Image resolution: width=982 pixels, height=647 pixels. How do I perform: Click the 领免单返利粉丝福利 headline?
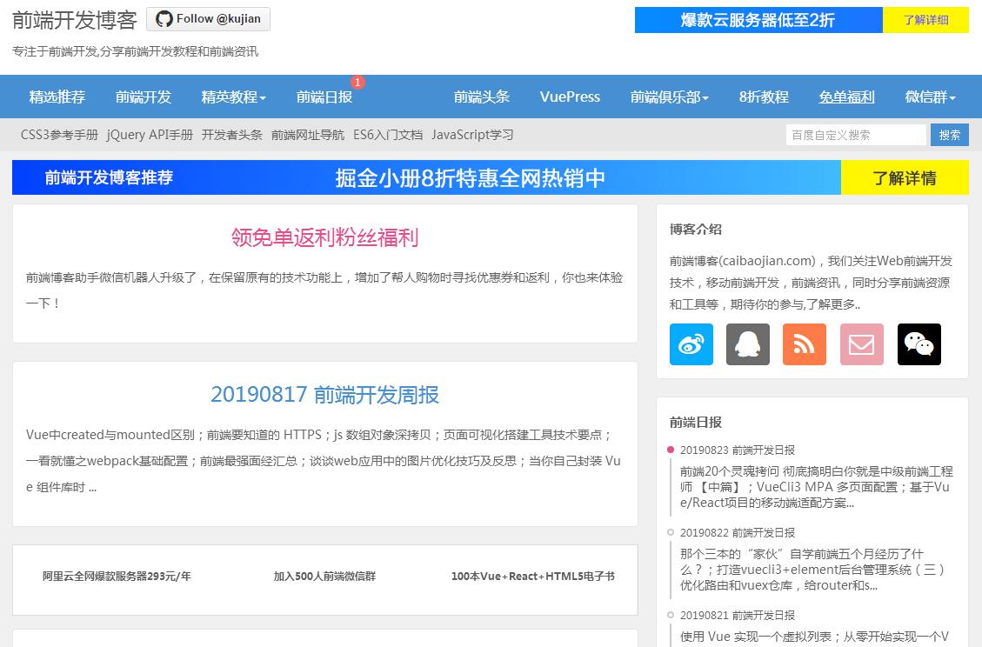324,237
